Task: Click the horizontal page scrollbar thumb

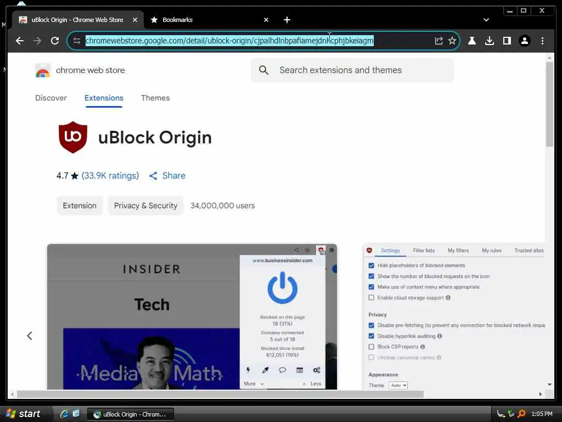Action: click(x=220, y=394)
